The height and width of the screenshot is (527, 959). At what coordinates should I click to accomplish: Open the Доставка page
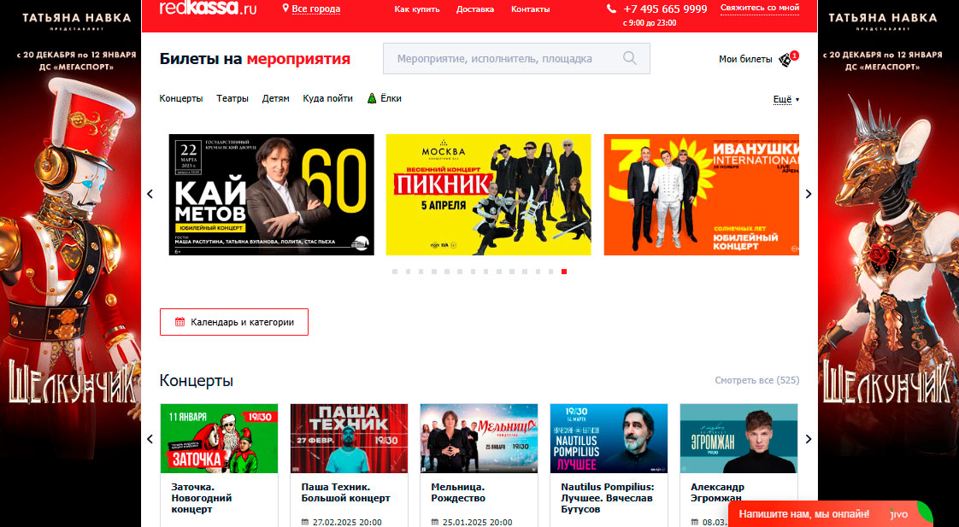(475, 9)
